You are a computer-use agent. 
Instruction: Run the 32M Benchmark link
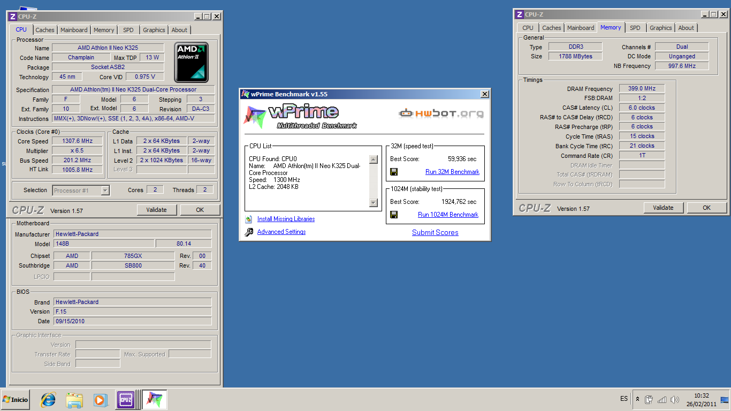pos(452,172)
